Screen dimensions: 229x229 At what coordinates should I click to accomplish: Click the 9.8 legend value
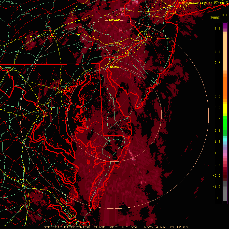pyautogui.click(x=218, y=28)
